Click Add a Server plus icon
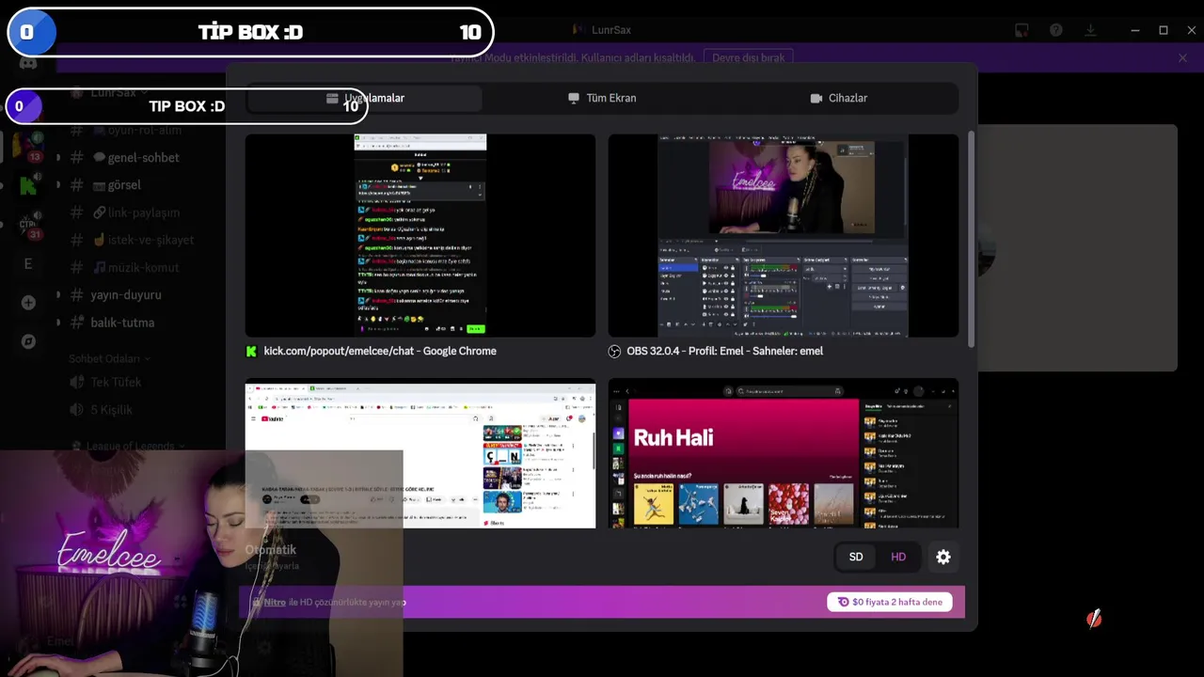 (x=28, y=303)
